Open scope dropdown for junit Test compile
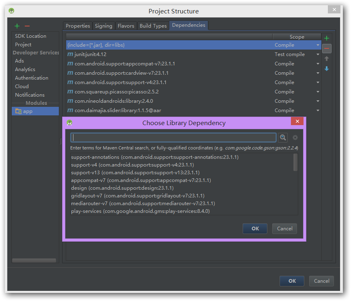This screenshot has width=351, height=301. pyautogui.click(x=318, y=54)
